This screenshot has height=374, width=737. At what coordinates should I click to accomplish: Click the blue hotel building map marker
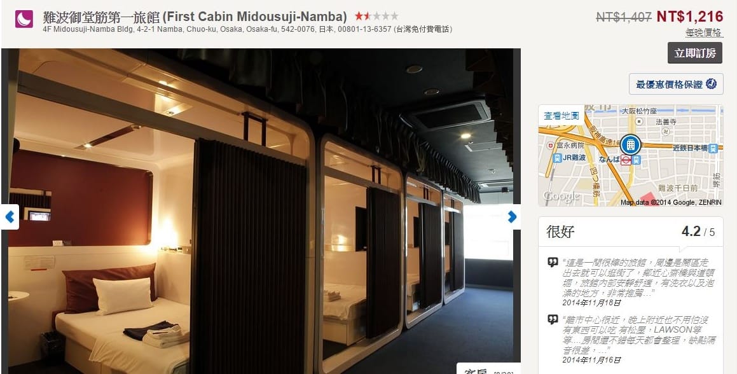click(630, 145)
